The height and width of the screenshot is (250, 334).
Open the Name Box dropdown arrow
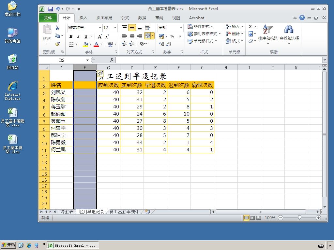point(87,60)
